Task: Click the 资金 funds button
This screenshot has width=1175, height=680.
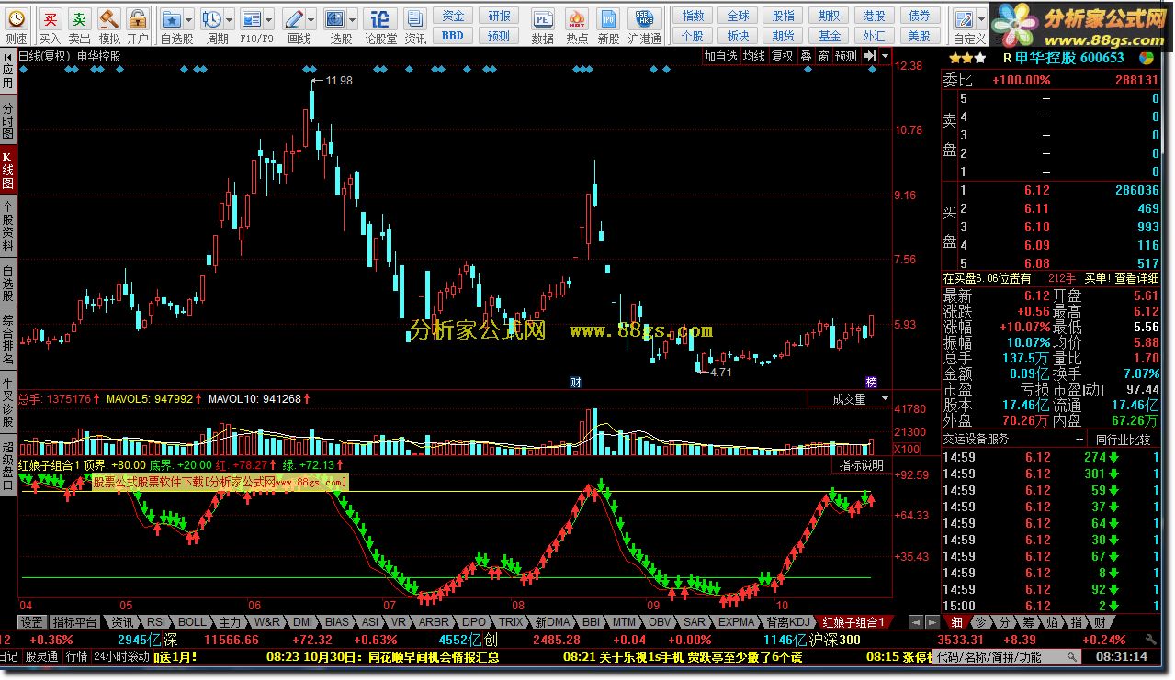Action: [x=453, y=16]
